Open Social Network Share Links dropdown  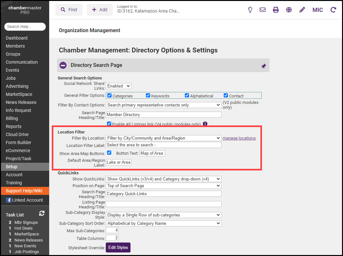(119, 86)
